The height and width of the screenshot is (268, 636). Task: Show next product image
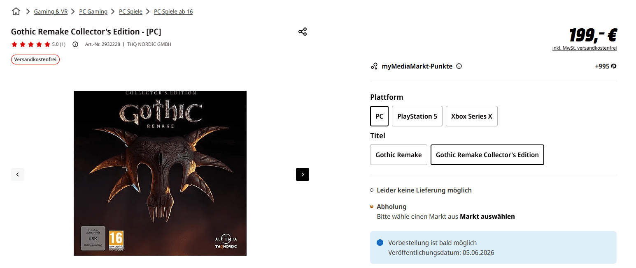pos(303,174)
